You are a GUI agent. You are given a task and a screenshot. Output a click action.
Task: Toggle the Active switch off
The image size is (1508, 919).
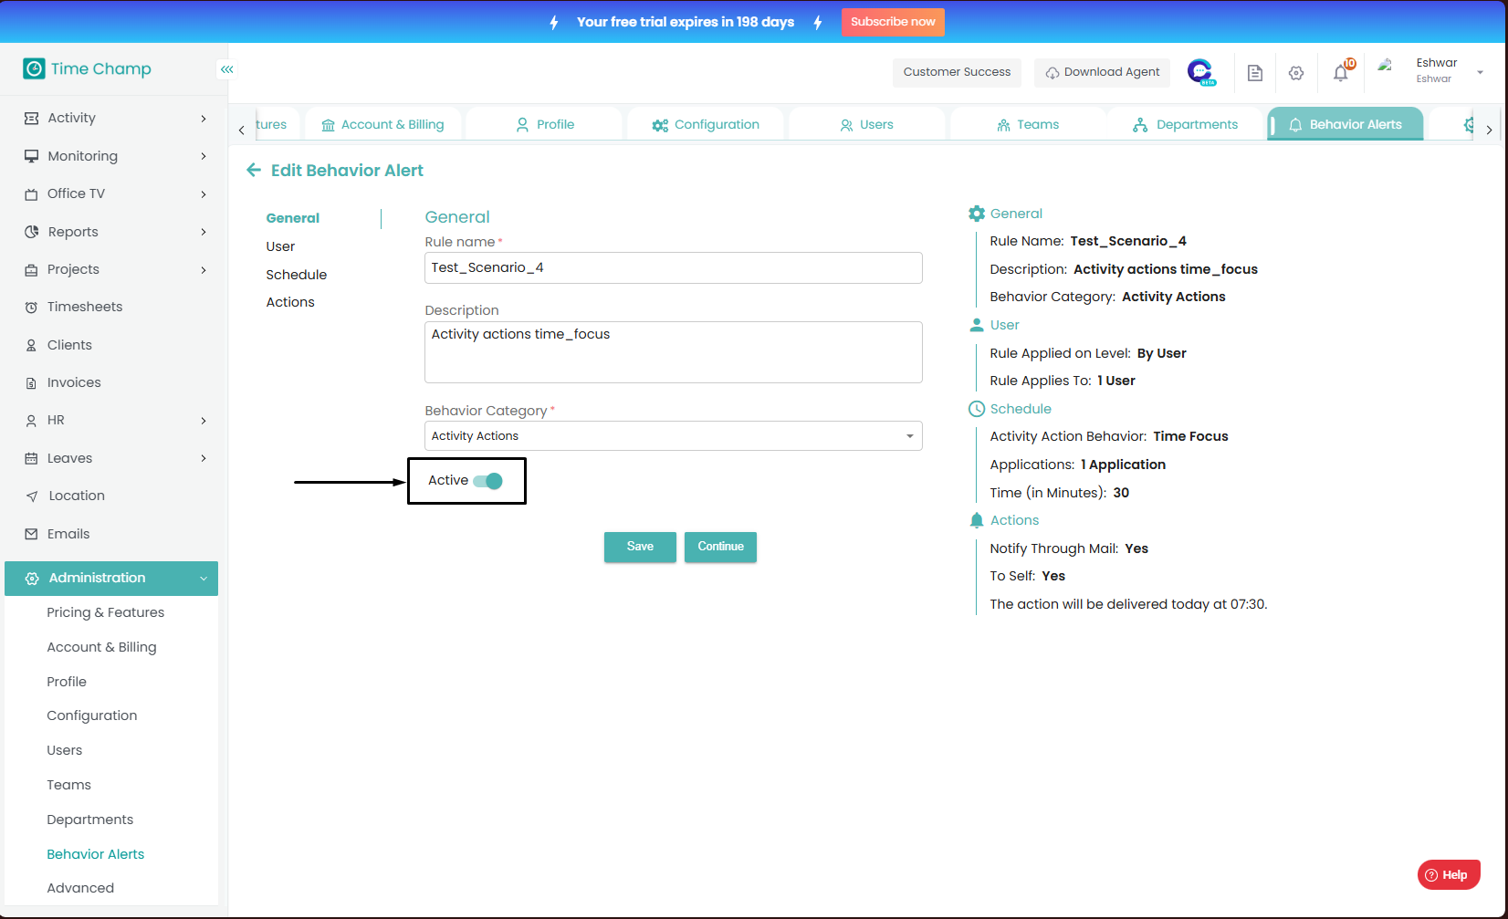point(488,481)
